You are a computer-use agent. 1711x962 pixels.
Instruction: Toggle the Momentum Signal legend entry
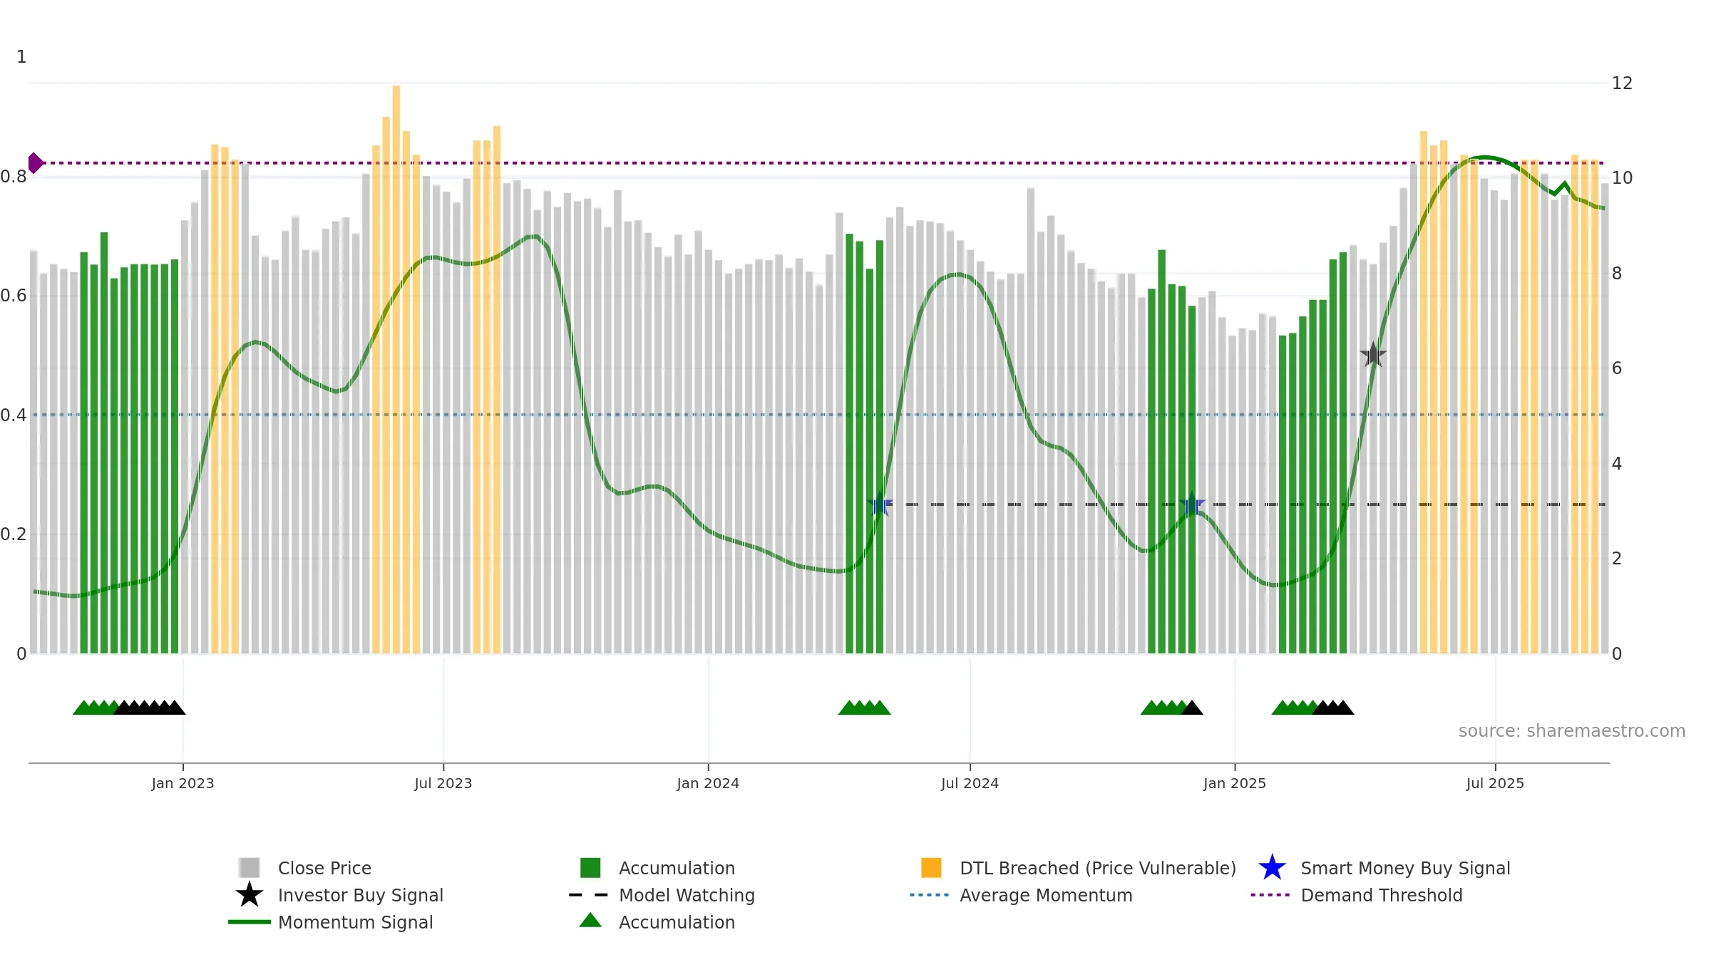[x=355, y=922]
